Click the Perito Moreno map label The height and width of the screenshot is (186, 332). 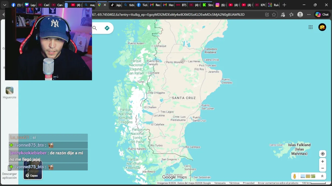[175, 62]
